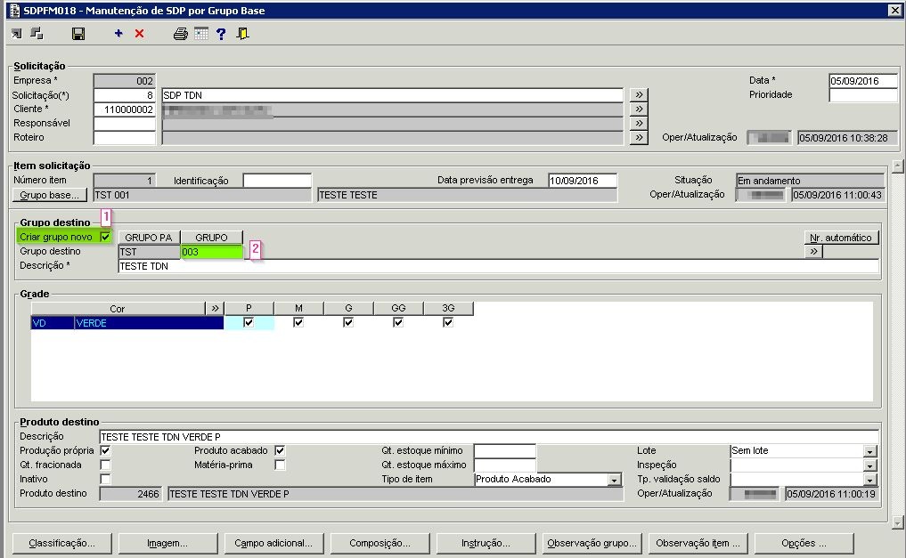The height and width of the screenshot is (558, 906).
Task: Delete record with red X icon
Action: (139, 34)
